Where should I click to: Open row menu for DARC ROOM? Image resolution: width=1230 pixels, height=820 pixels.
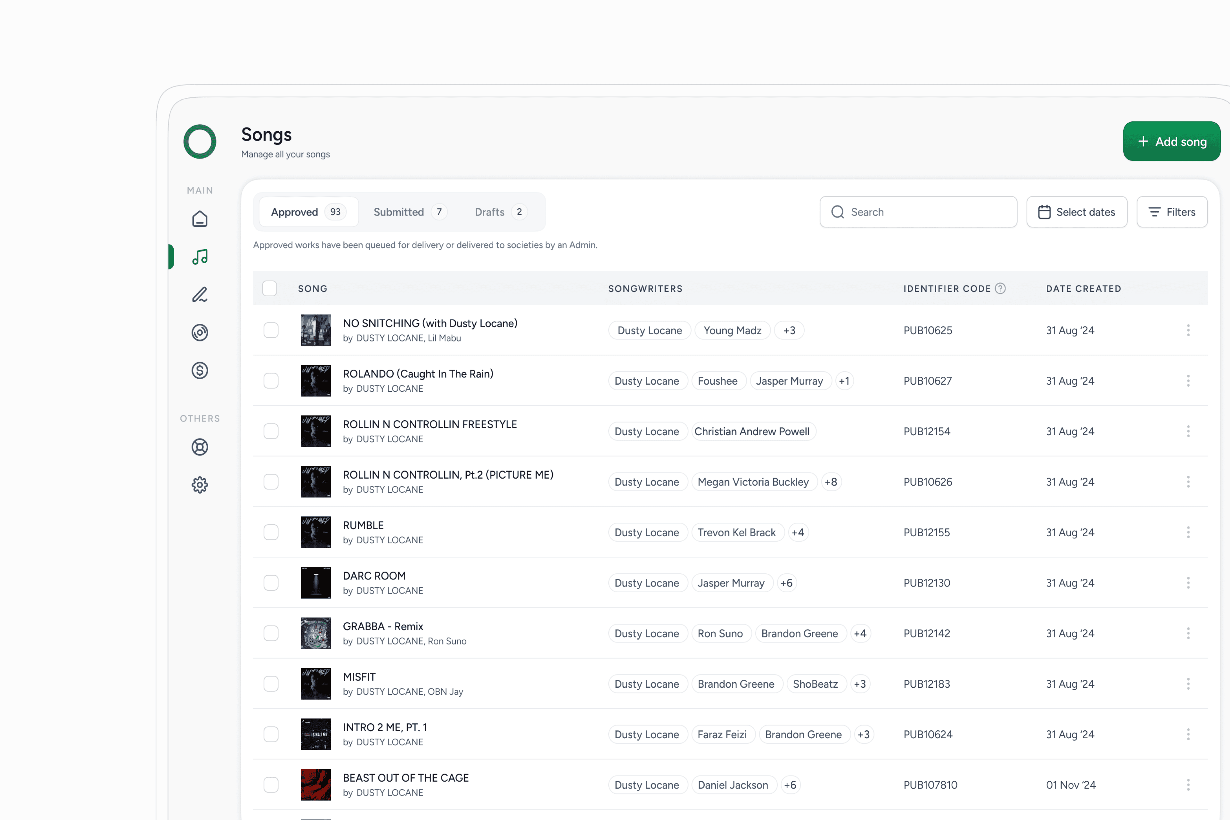coord(1188,583)
